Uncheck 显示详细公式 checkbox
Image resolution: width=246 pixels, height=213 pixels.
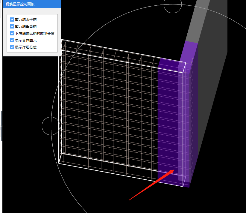[x=12, y=47]
